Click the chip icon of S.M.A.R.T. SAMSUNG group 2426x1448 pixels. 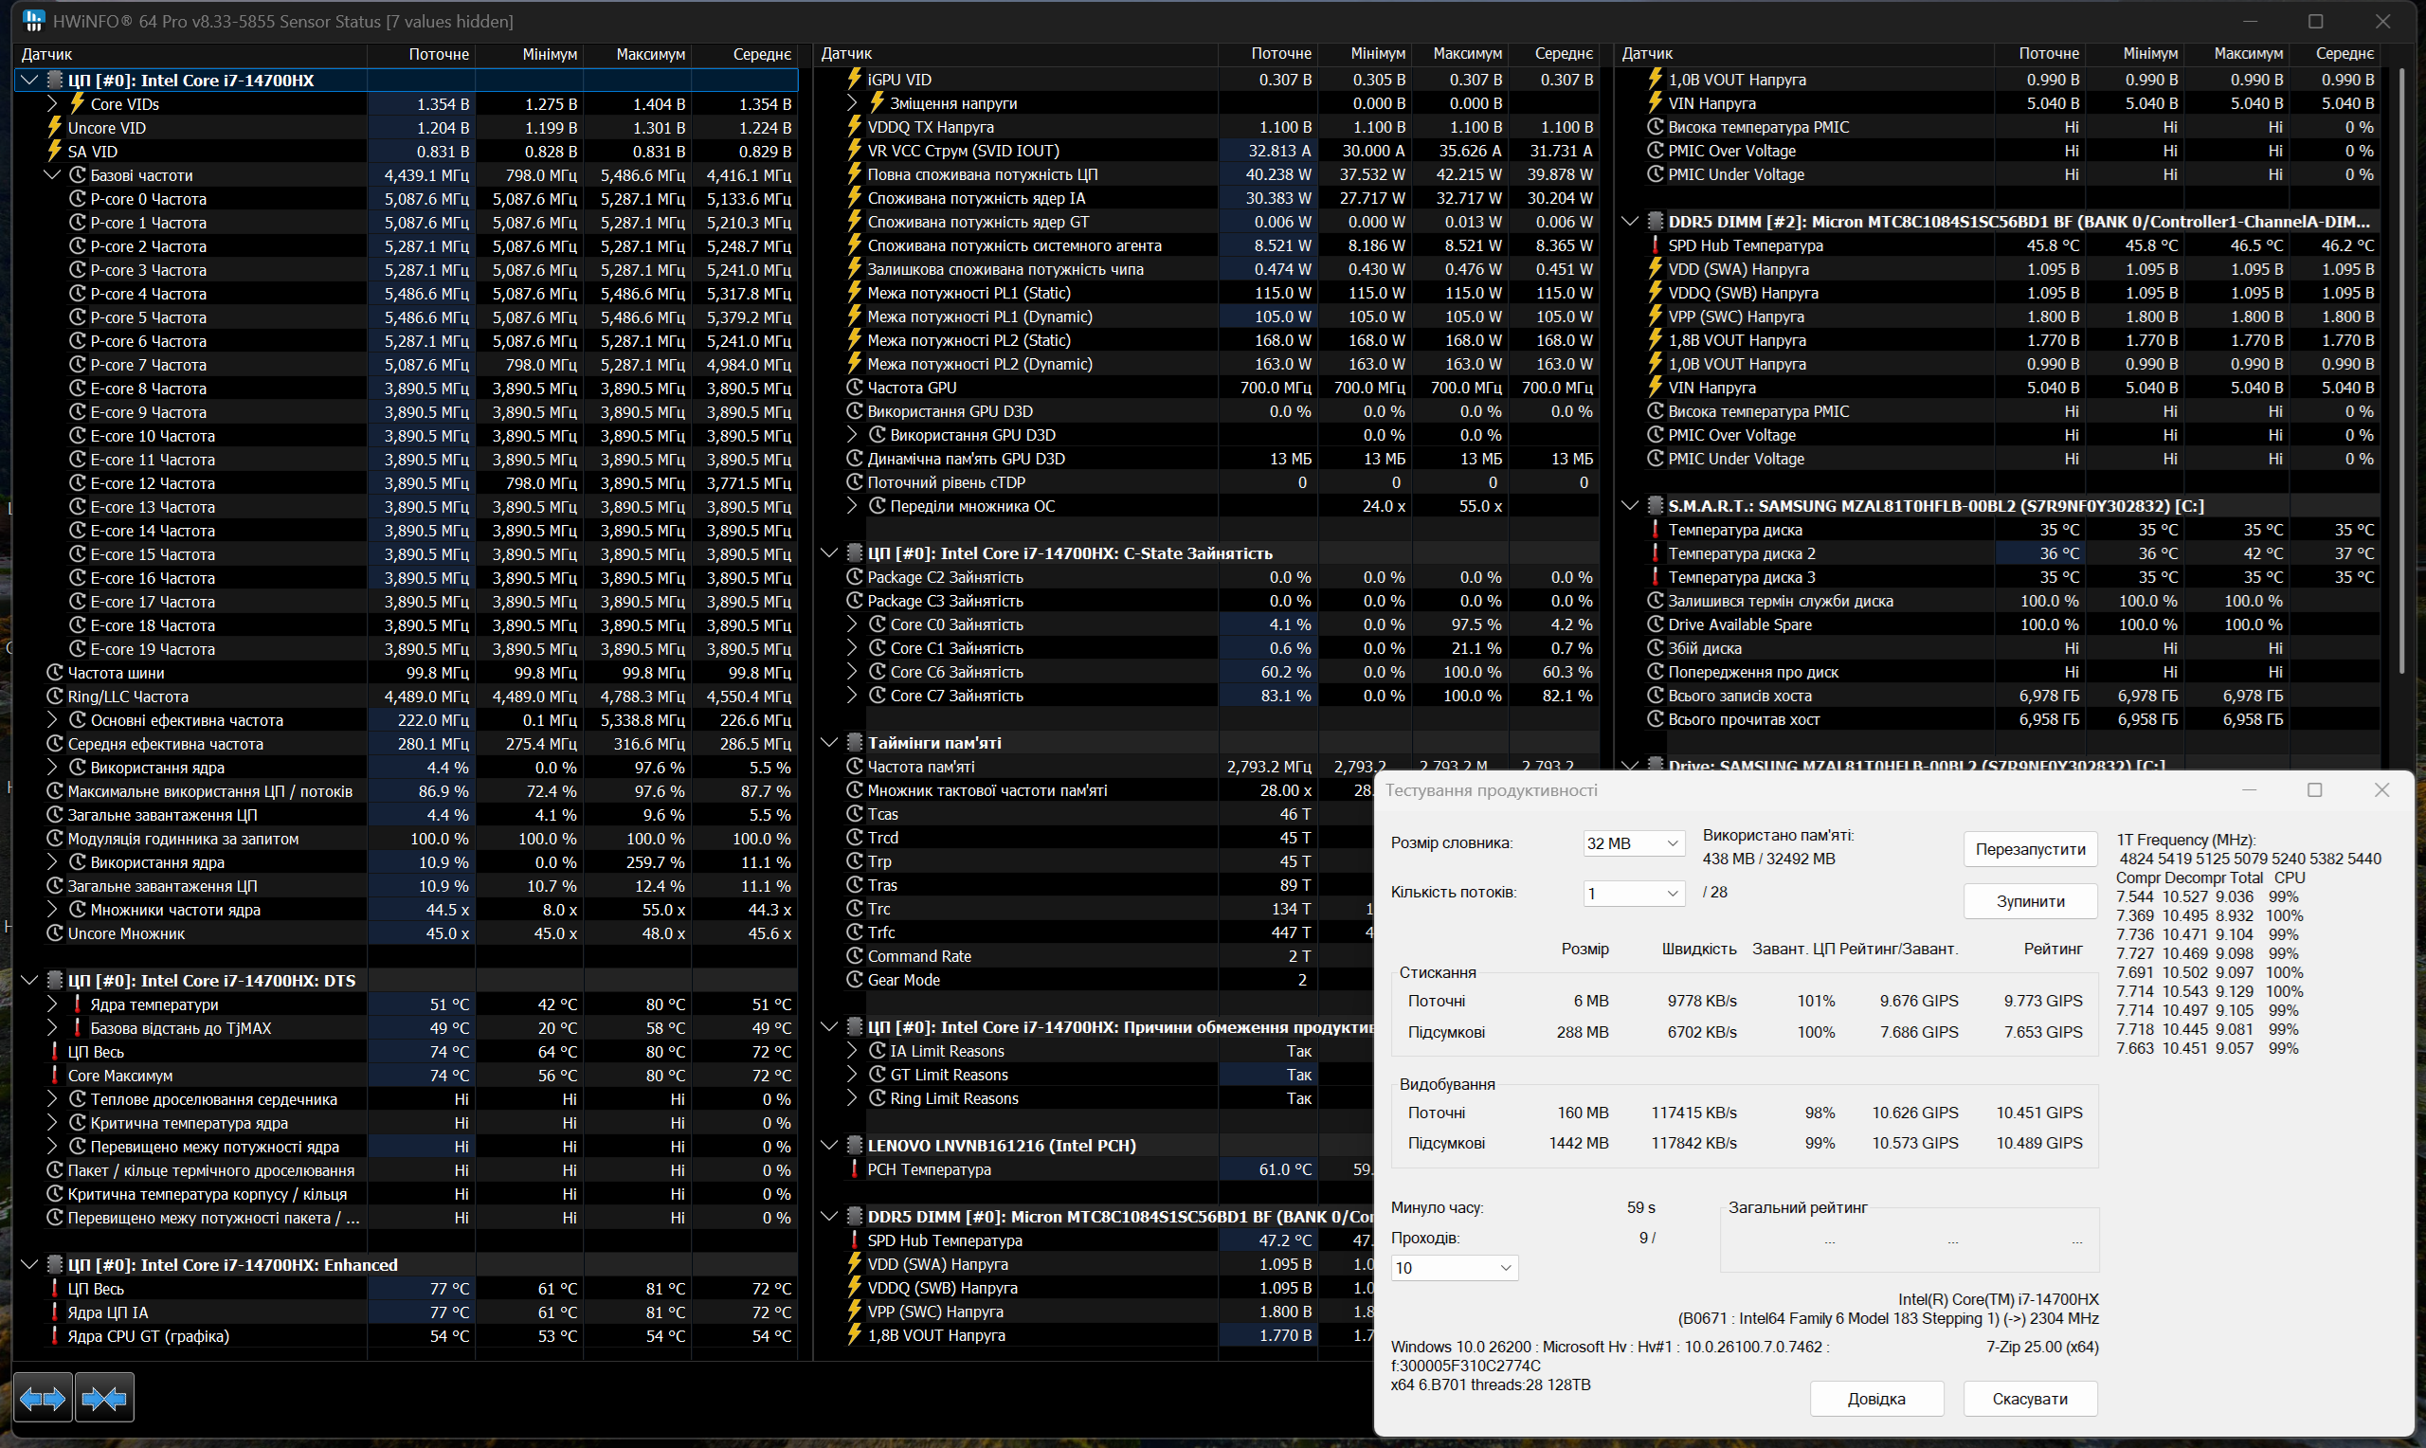point(1656,505)
